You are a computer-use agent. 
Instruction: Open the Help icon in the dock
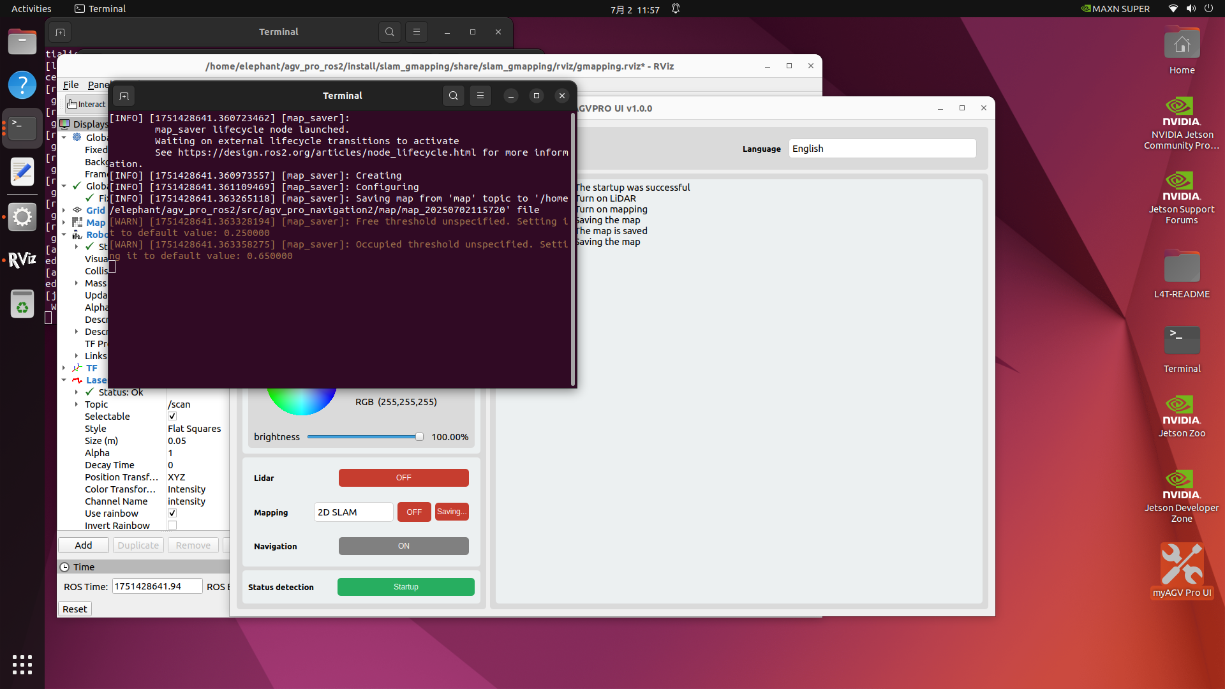22,85
